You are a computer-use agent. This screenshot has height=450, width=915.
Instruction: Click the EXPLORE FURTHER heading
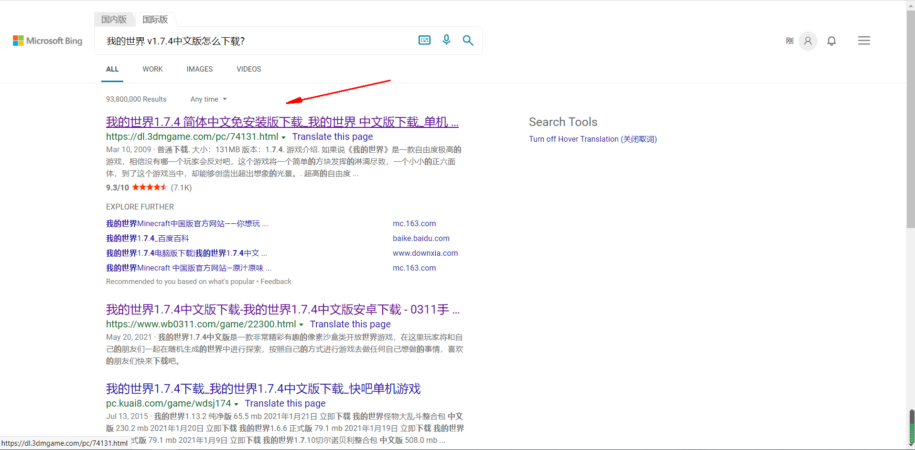click(140, 207)
